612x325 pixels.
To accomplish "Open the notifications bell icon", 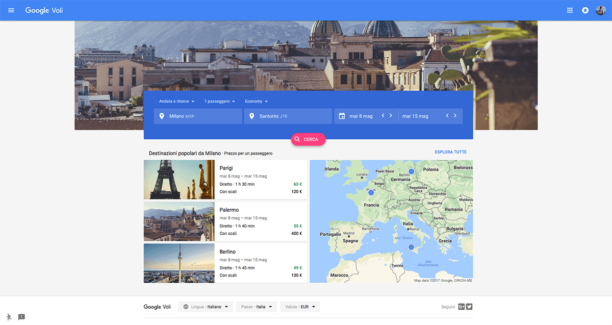I will click(585, 10).
